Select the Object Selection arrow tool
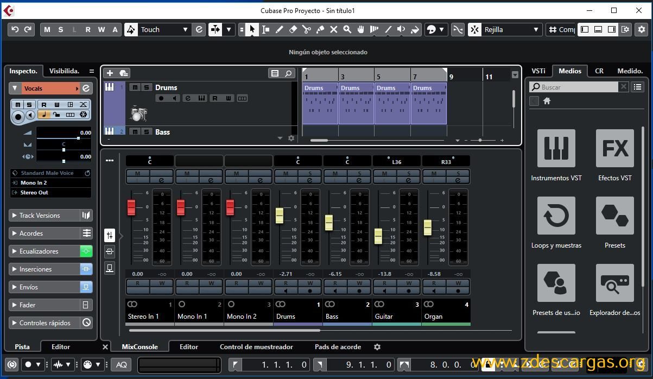Viewport: 653px width, 379px height. click(x=252, y=29)
